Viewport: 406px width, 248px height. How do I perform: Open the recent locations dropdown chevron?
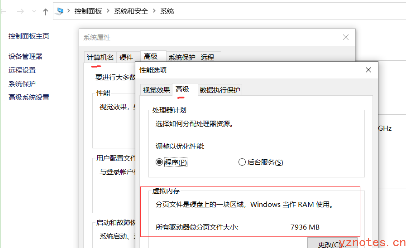(x=34, y=11)
